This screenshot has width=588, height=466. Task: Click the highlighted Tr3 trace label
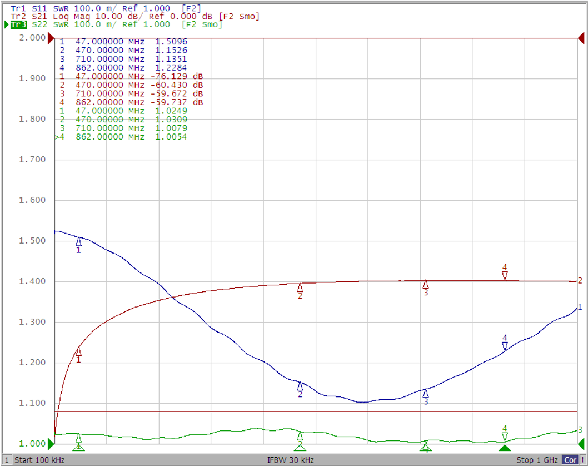(18, 25)
